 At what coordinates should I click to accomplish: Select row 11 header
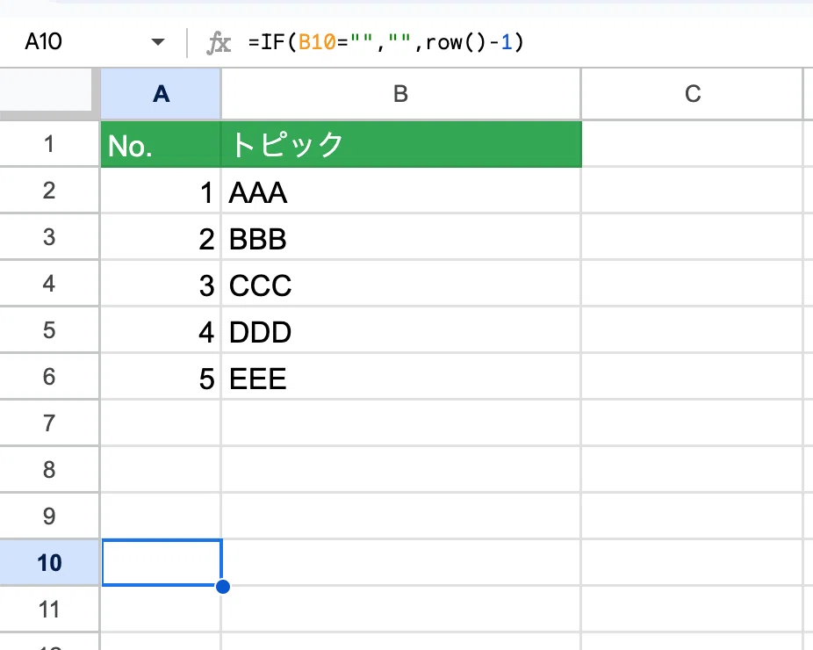click(x=49, y=609)
